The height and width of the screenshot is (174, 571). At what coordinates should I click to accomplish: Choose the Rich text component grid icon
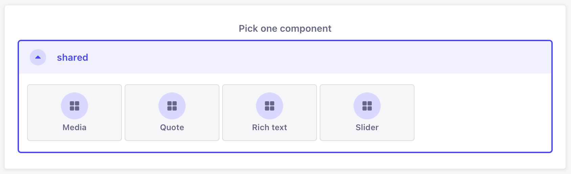(270, 106)
